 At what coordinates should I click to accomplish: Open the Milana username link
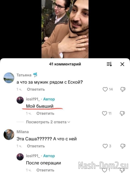click(x=23, y=132)
